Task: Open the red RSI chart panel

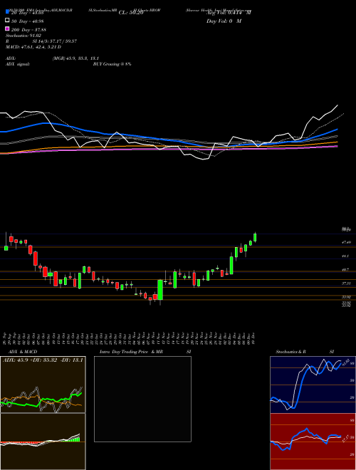Action: tap(313, 442)
